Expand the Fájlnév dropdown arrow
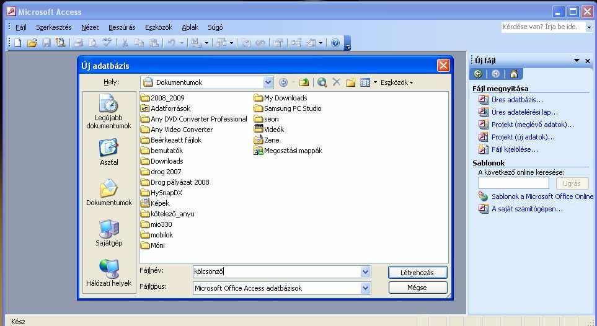This screenshot has width=597, height=326. click(365, 271)
